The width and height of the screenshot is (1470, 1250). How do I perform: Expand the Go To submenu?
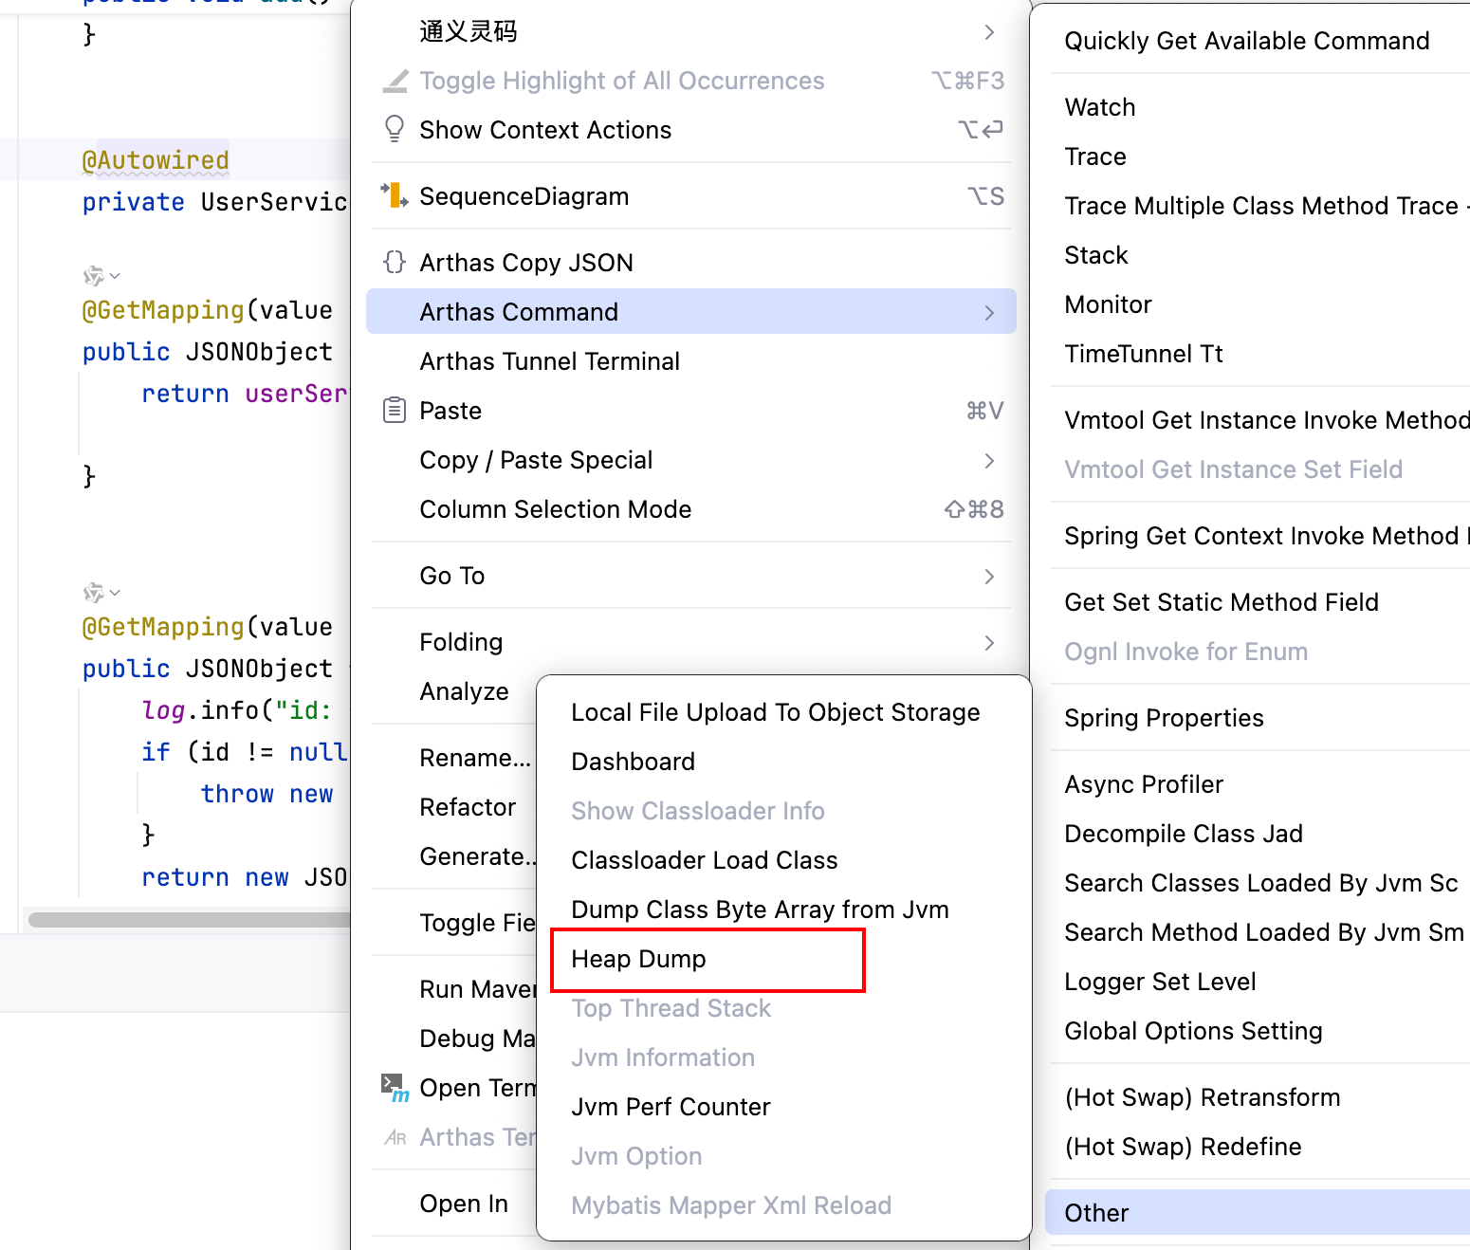pyautogui.click(x=989, y=577)
